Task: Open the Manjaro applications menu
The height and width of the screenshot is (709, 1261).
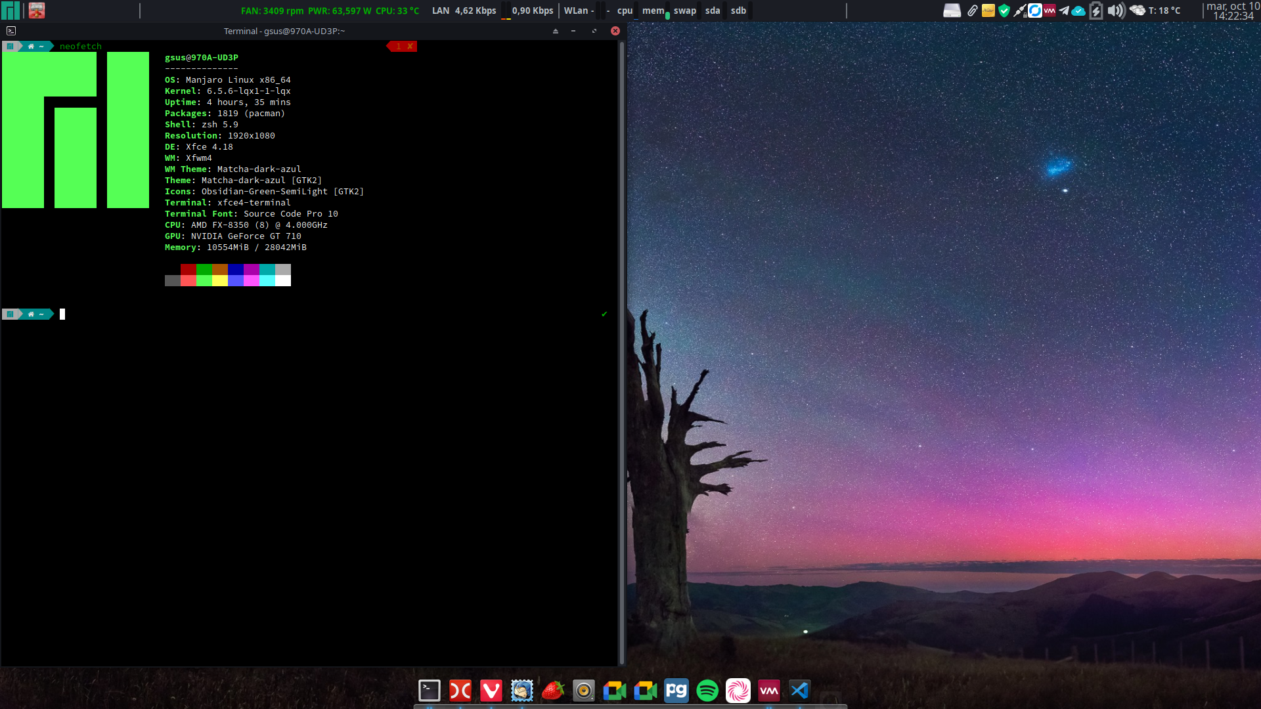Action: [10, 11]
